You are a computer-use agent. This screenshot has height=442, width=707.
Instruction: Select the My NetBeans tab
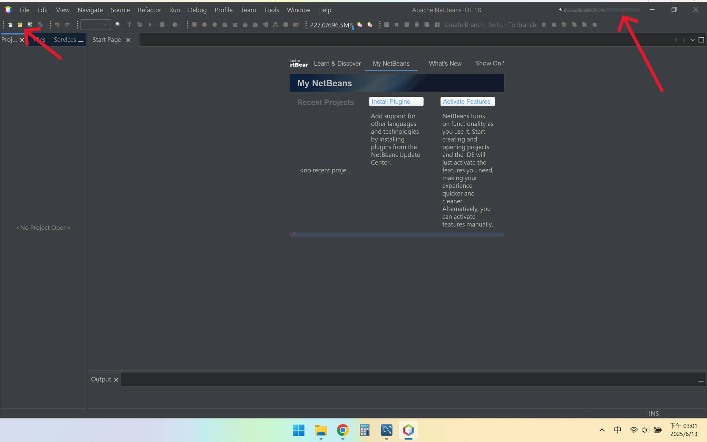391,64
